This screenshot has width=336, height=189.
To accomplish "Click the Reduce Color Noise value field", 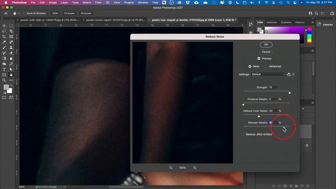I will pos(274,111).
